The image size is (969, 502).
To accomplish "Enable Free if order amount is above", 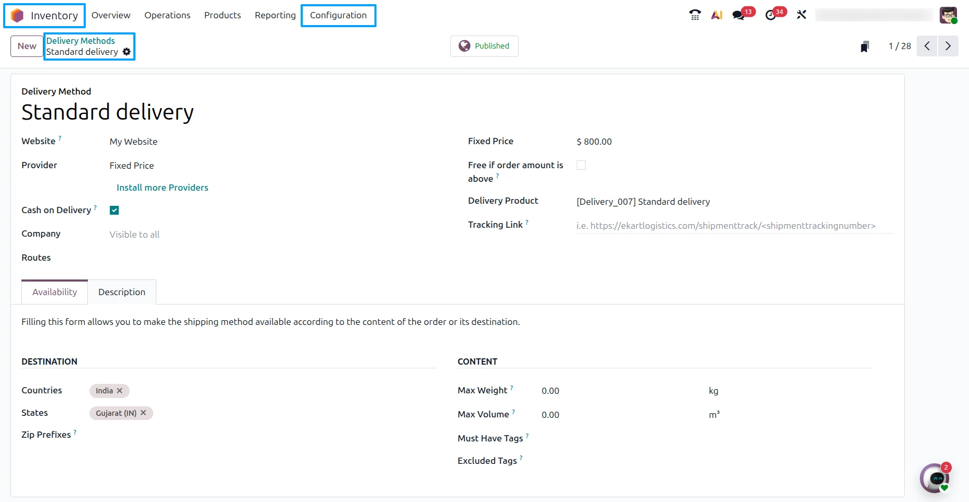I will [x=581, y=165].
